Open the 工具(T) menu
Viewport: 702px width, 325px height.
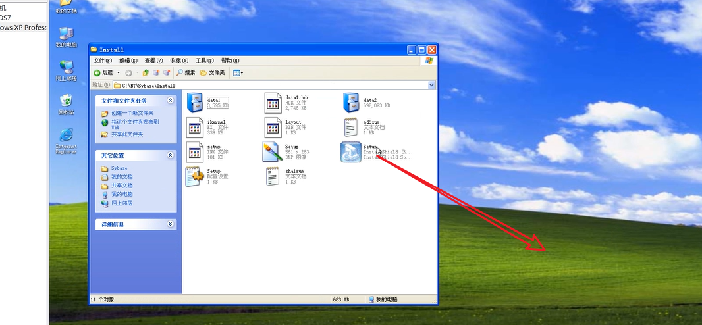pyautogui.click(x=205, y=61)
